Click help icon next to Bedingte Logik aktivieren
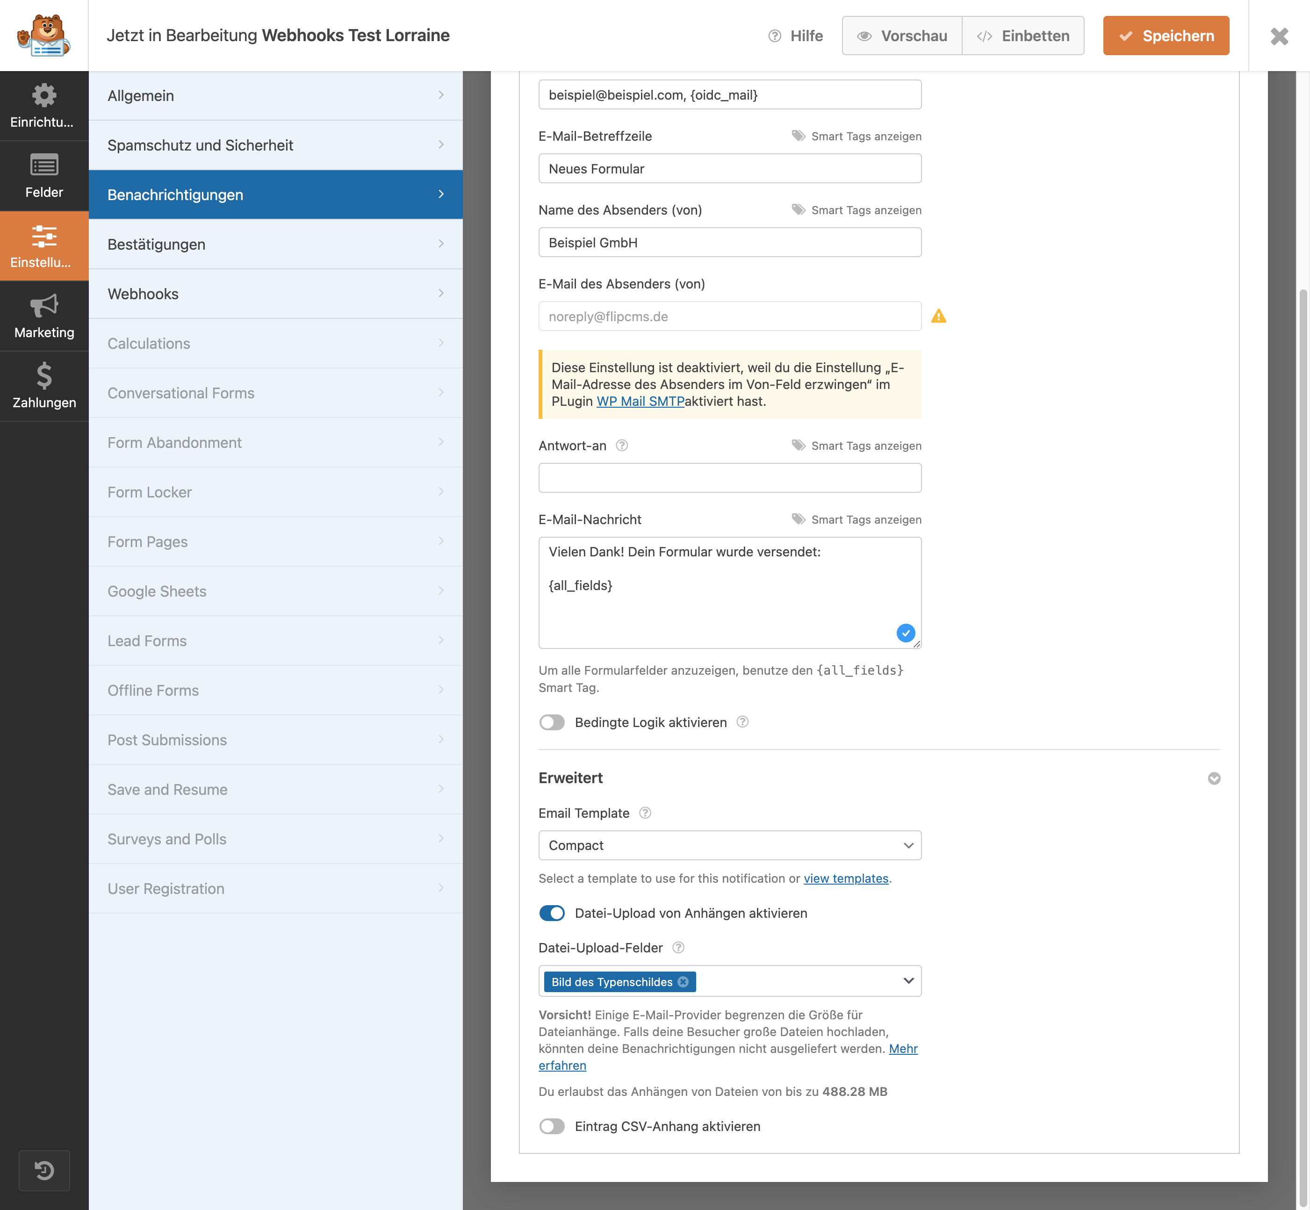The height and width of the screenshot is (1210, 1310). coord(742,721)
